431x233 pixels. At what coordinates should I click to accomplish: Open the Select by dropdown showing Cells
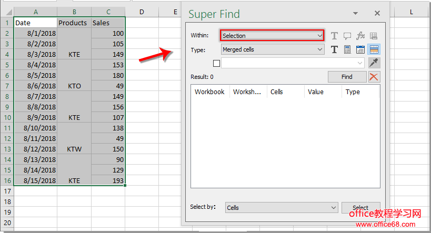pos(281,208)
